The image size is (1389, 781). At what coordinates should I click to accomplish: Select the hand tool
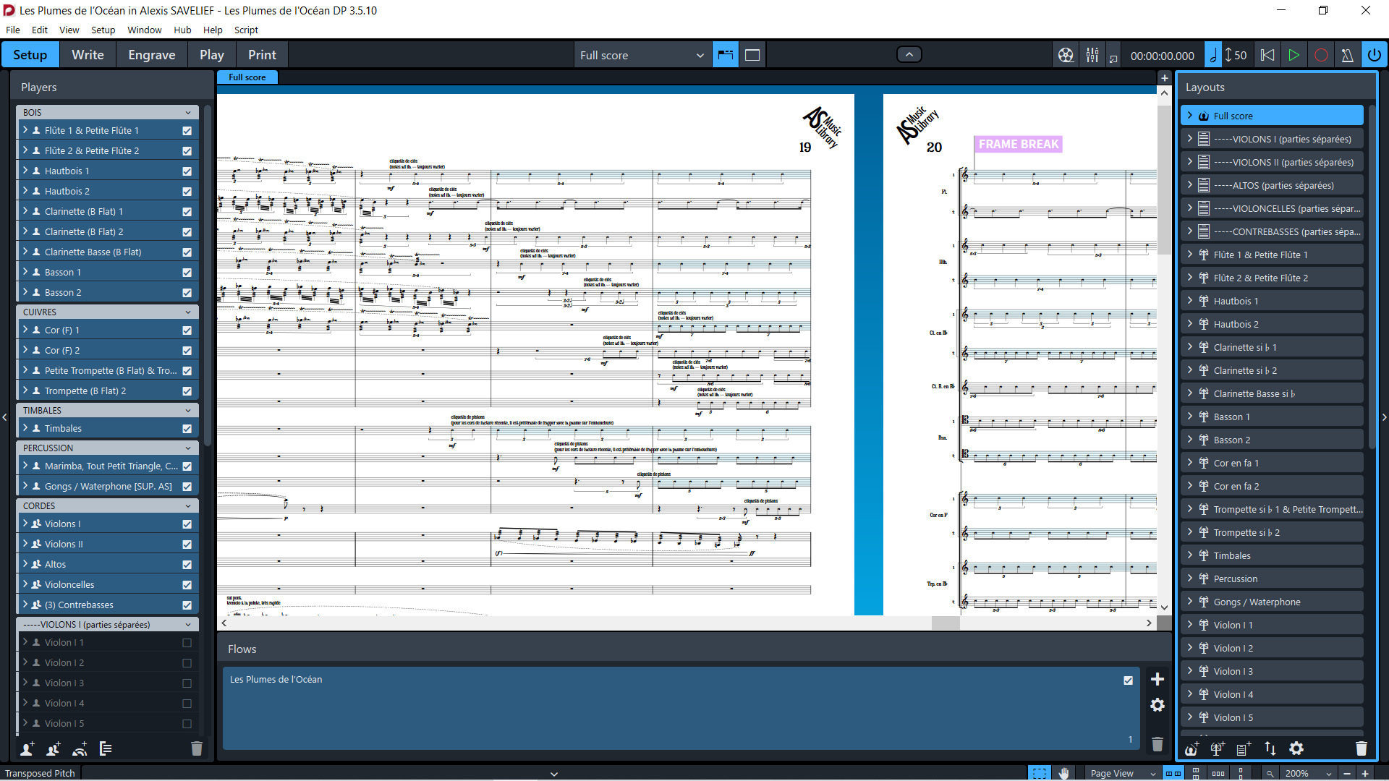tap(1064, 773)
